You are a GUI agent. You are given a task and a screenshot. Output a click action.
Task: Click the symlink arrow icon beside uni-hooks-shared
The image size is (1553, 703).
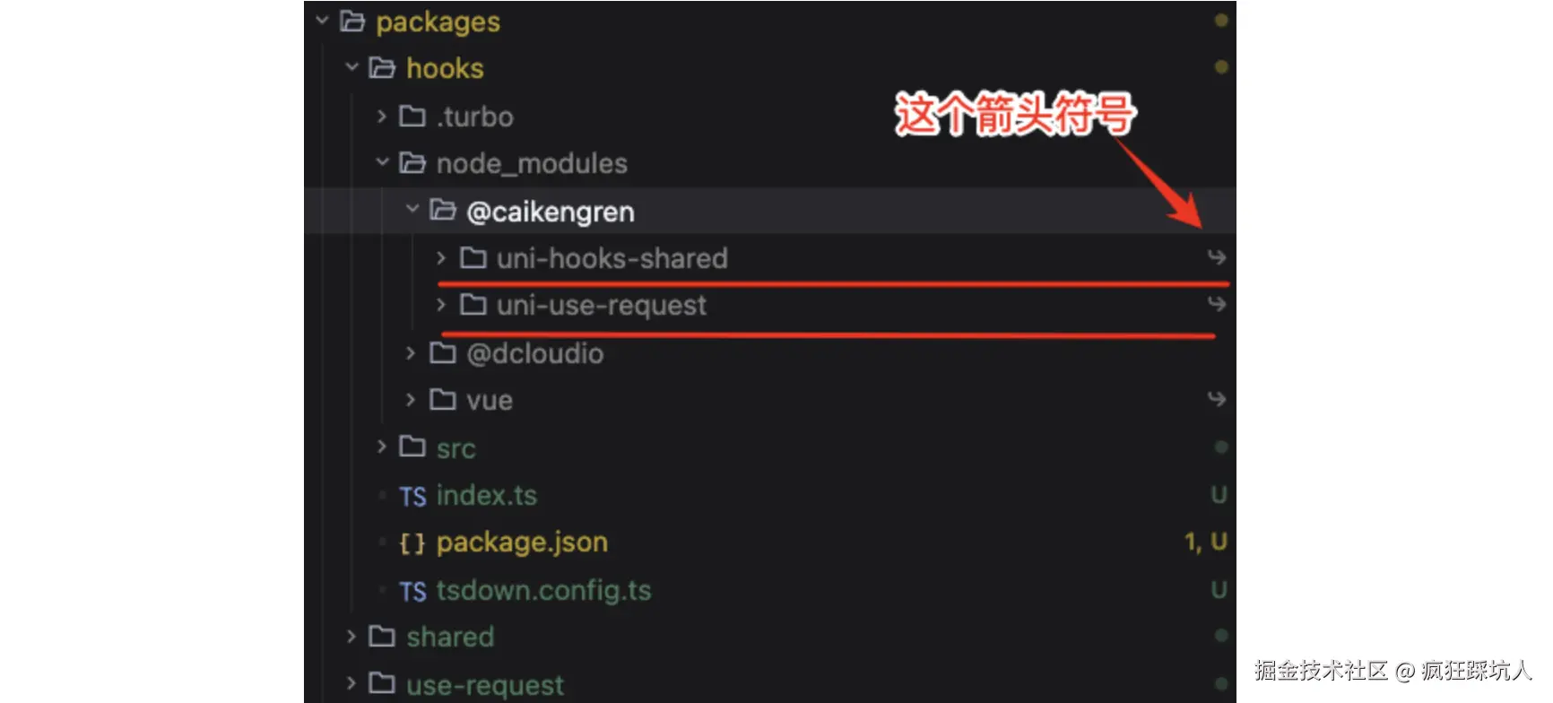[1217, 257]
